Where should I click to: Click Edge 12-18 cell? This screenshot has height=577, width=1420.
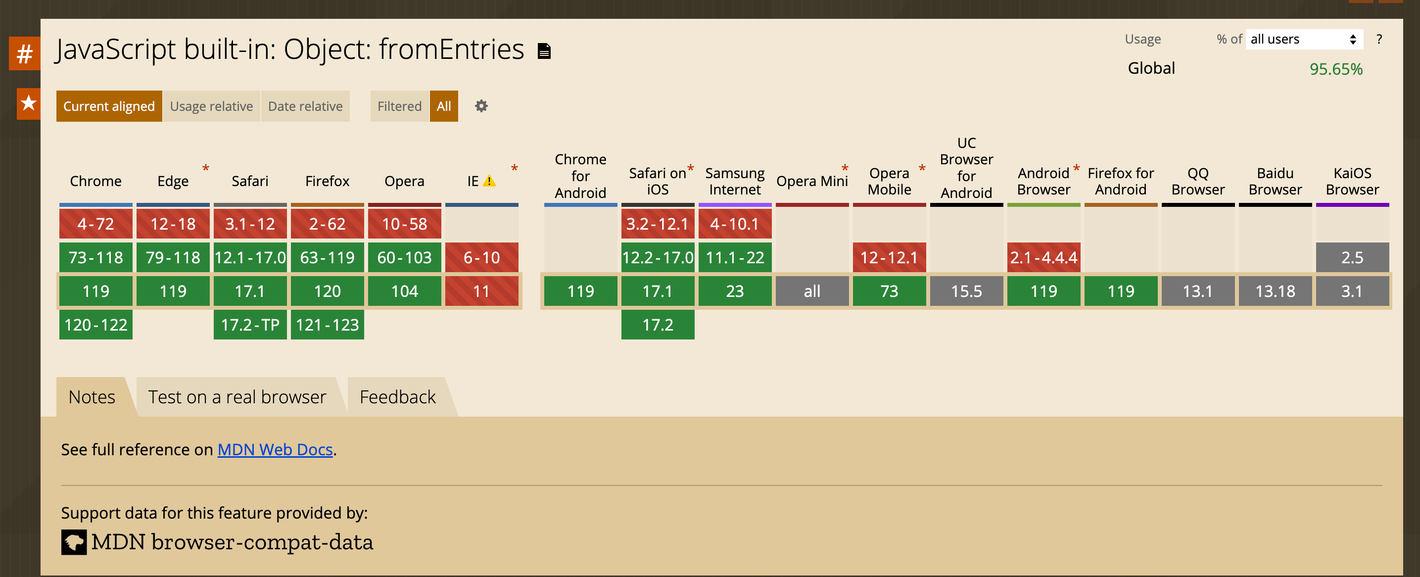coord(173,224)
